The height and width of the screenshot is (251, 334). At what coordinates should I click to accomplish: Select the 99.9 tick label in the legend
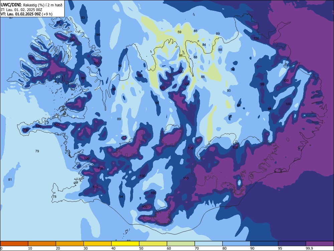click(309, 248)
